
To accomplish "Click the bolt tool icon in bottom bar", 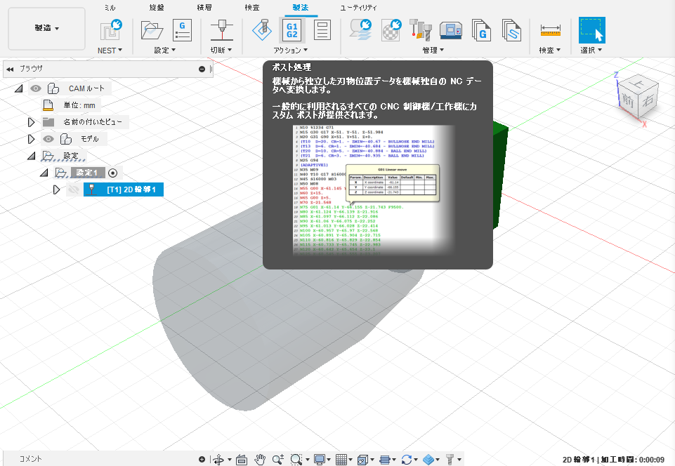I will (x=450, y=460).
